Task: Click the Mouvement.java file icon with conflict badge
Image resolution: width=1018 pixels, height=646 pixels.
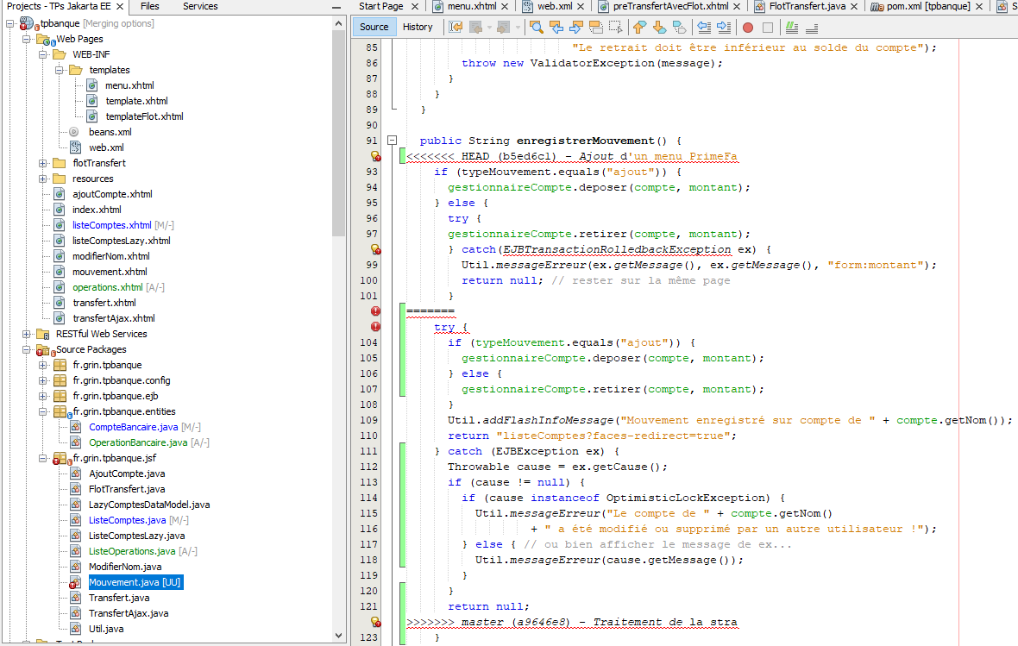Action: point(75,582)
